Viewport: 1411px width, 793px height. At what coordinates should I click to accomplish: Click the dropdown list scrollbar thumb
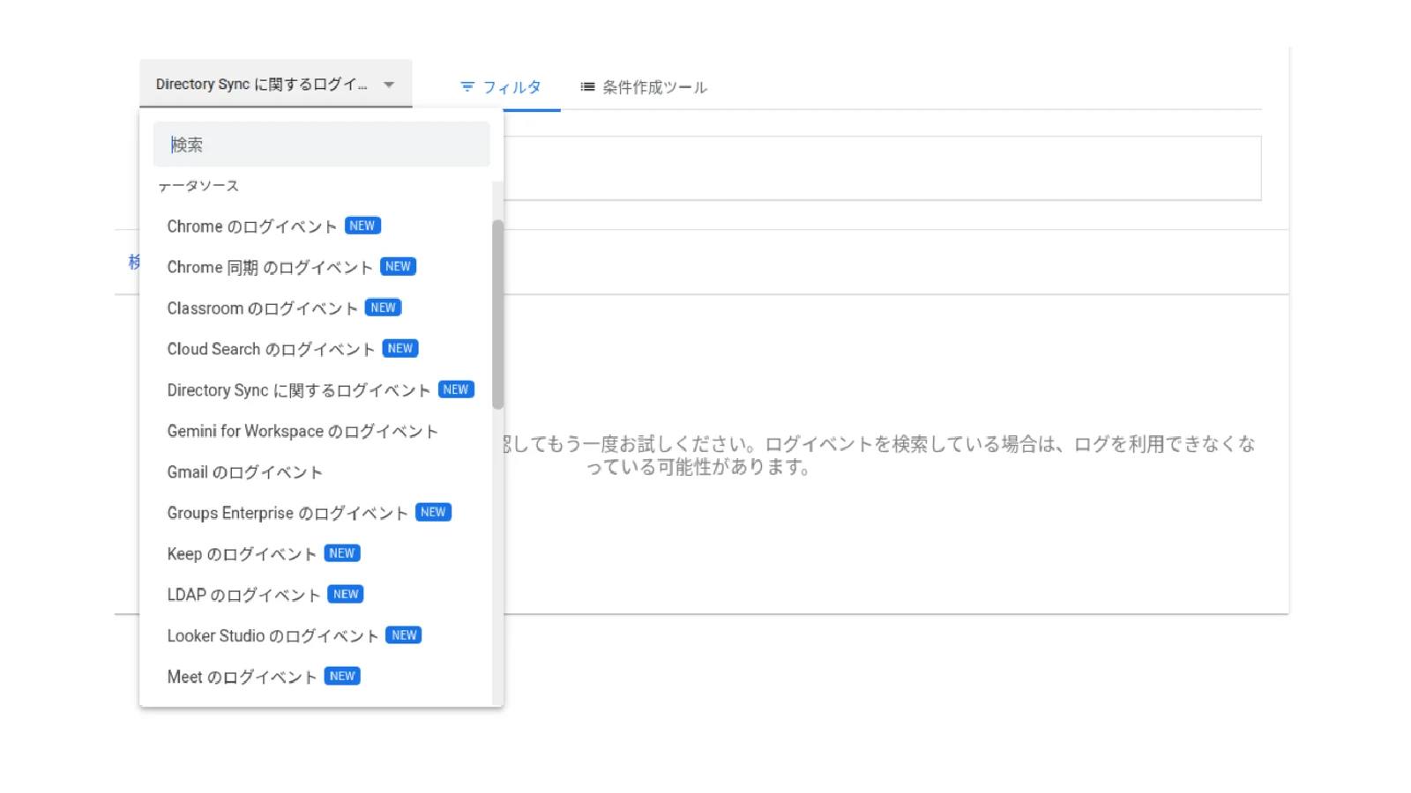[x=497, y=315]
